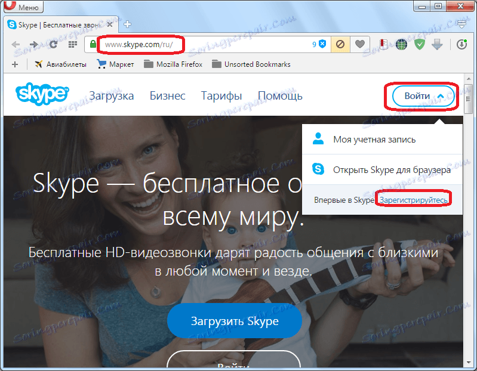Image resolution: width=477 pixels, height=371 pixels.
Task: Open the download arrow extension icon
Action: tap(437, 45)
